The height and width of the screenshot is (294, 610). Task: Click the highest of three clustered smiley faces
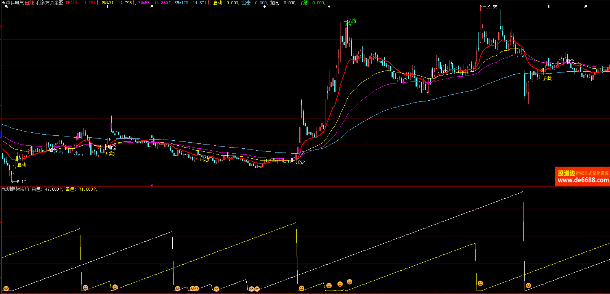tap(350, 282)
